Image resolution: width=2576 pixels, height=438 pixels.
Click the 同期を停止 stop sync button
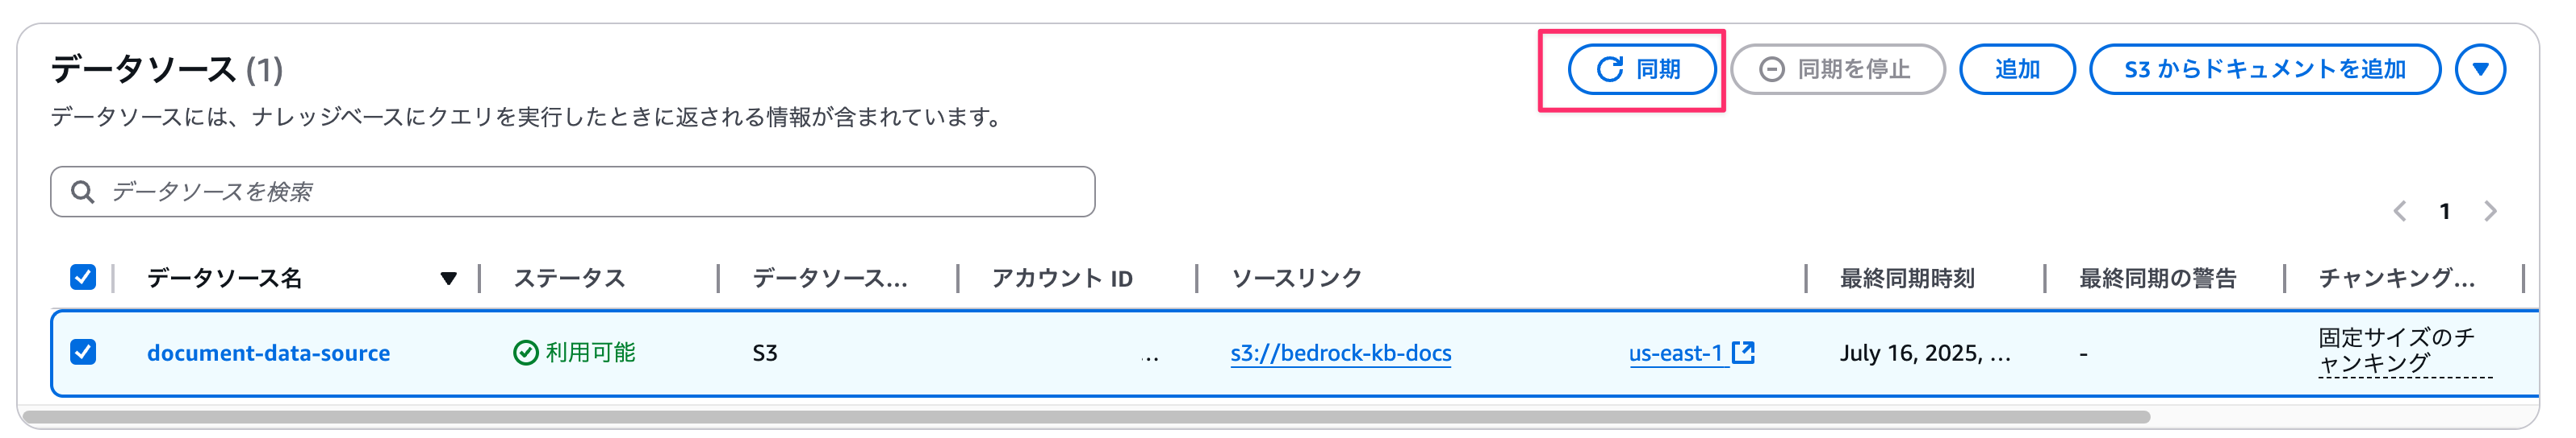1837,69
